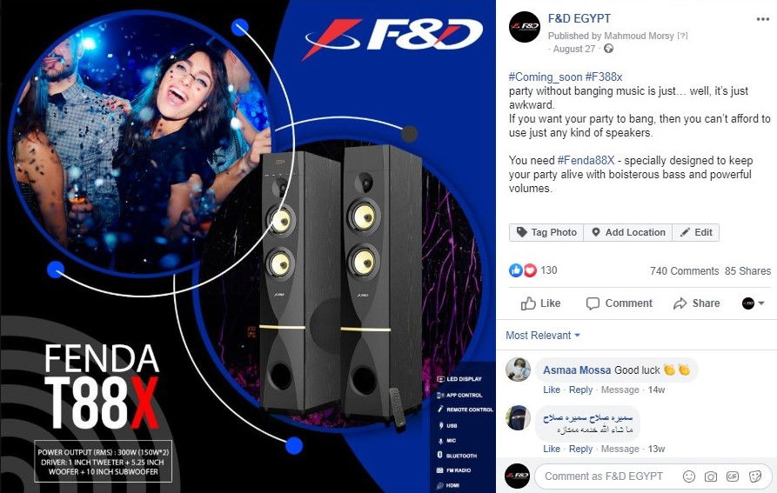Expand the Most Relevant comment sorting dropdown
The width and height of the screenshot is (777, 493).
543,335
